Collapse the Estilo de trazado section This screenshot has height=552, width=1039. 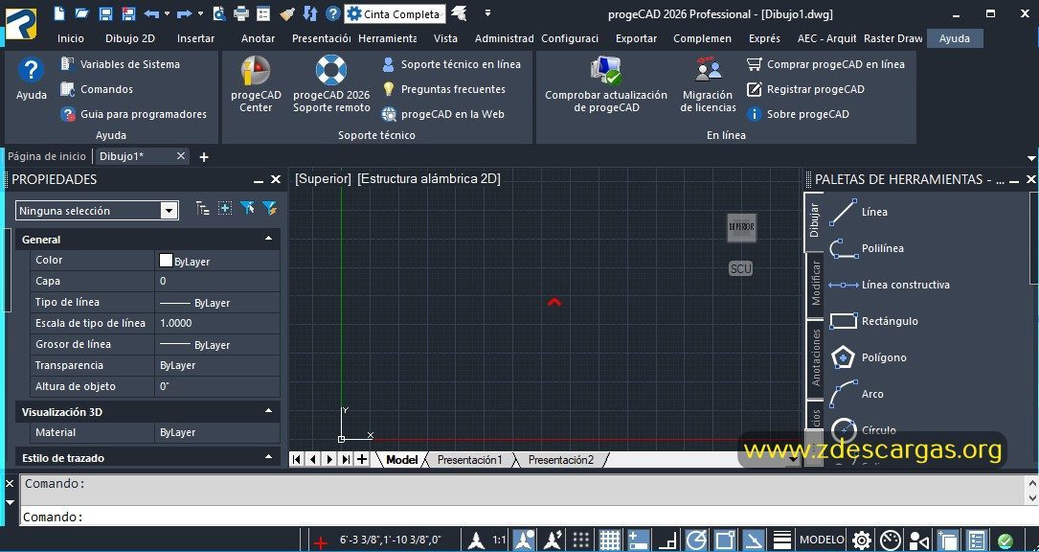268,457
